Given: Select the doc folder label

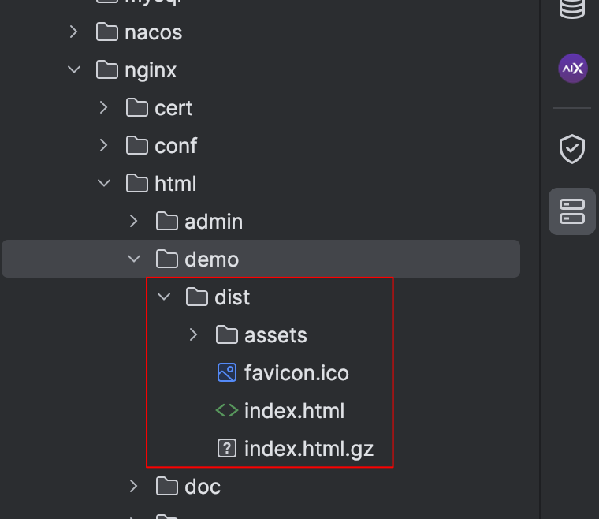Looking at the screenshot, I should (202, 487).
